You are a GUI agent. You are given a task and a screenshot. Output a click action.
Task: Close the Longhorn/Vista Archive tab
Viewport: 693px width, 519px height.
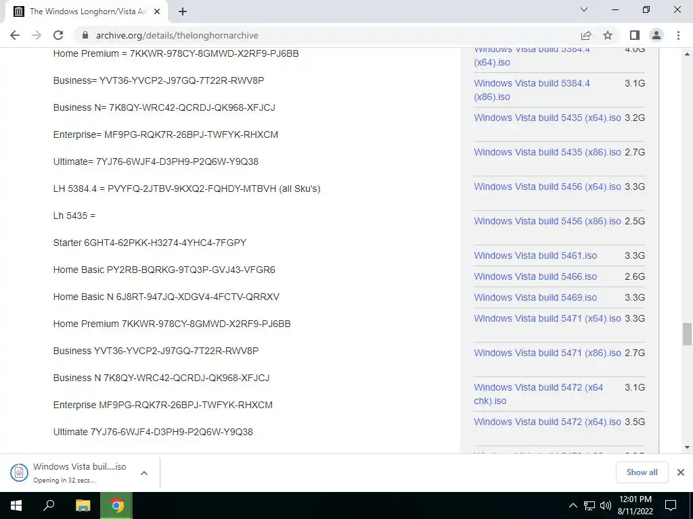click(x=157, y=11)
